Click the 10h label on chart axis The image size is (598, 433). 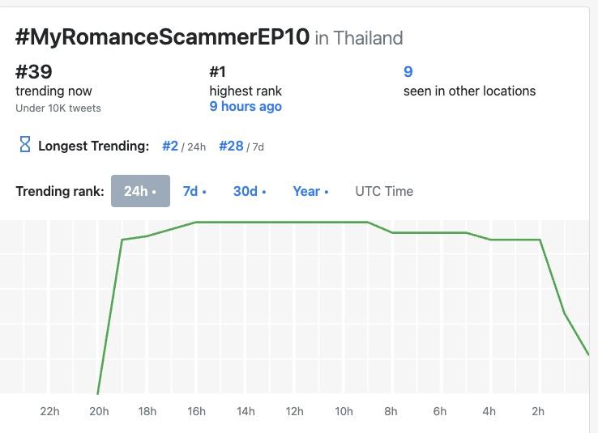pos(344,411)
